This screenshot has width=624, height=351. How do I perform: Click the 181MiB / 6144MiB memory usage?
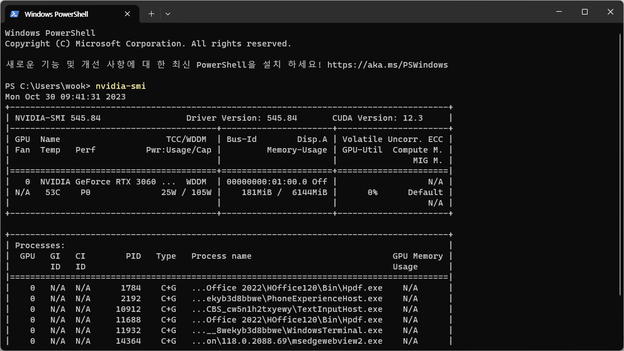(284, 192)
